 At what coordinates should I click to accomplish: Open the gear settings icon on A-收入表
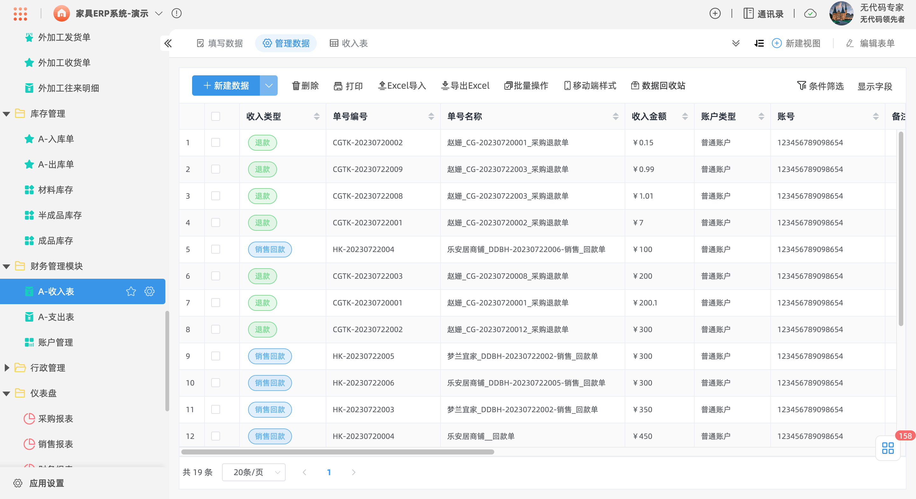point(149,291)
